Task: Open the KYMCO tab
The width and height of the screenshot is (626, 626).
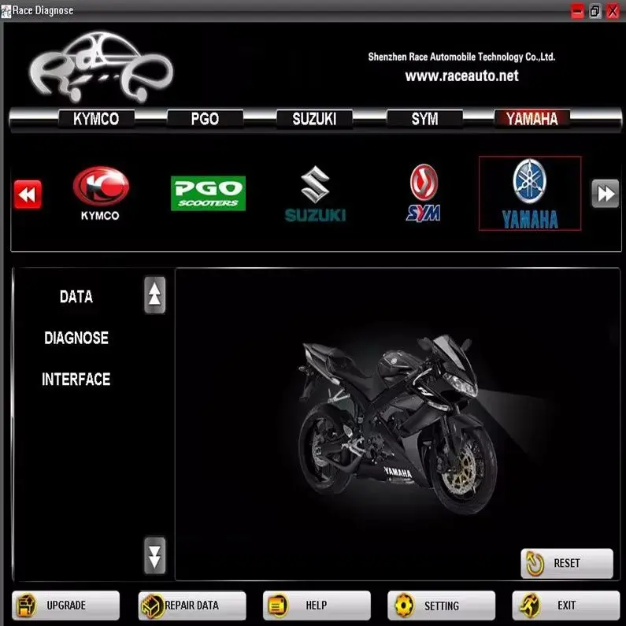Action: click(96, 119)
